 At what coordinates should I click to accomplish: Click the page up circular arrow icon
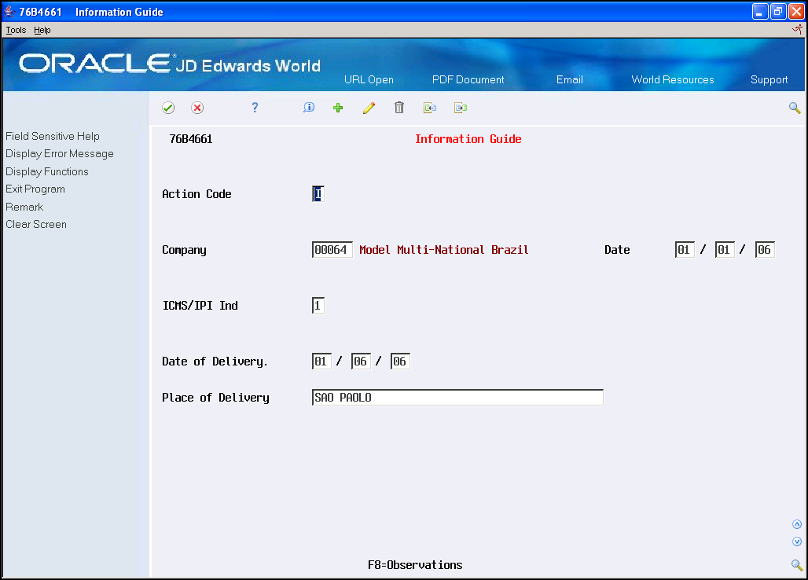point(797,524)
